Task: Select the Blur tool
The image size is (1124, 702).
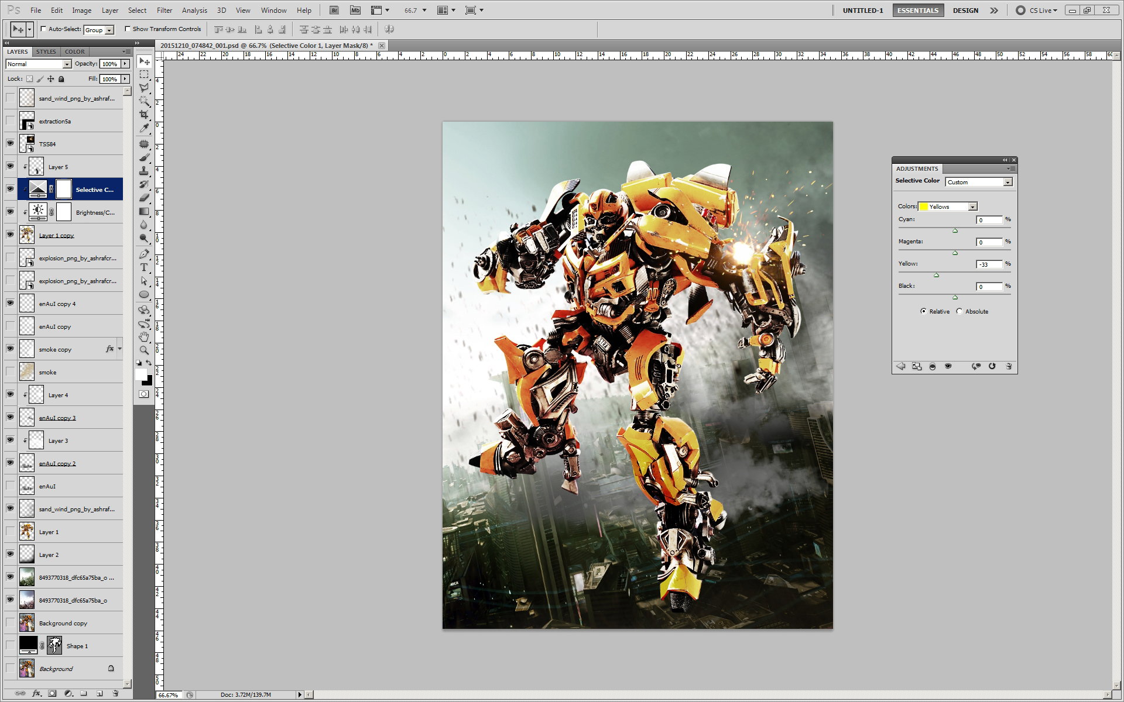Action: click(x=144, y=225)
